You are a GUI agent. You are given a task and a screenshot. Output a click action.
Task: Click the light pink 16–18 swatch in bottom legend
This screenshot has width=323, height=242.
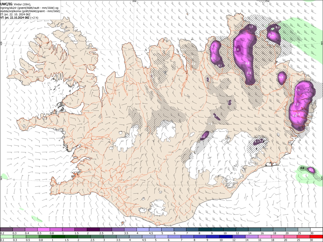pyautogui.click(x=264, y=237)
